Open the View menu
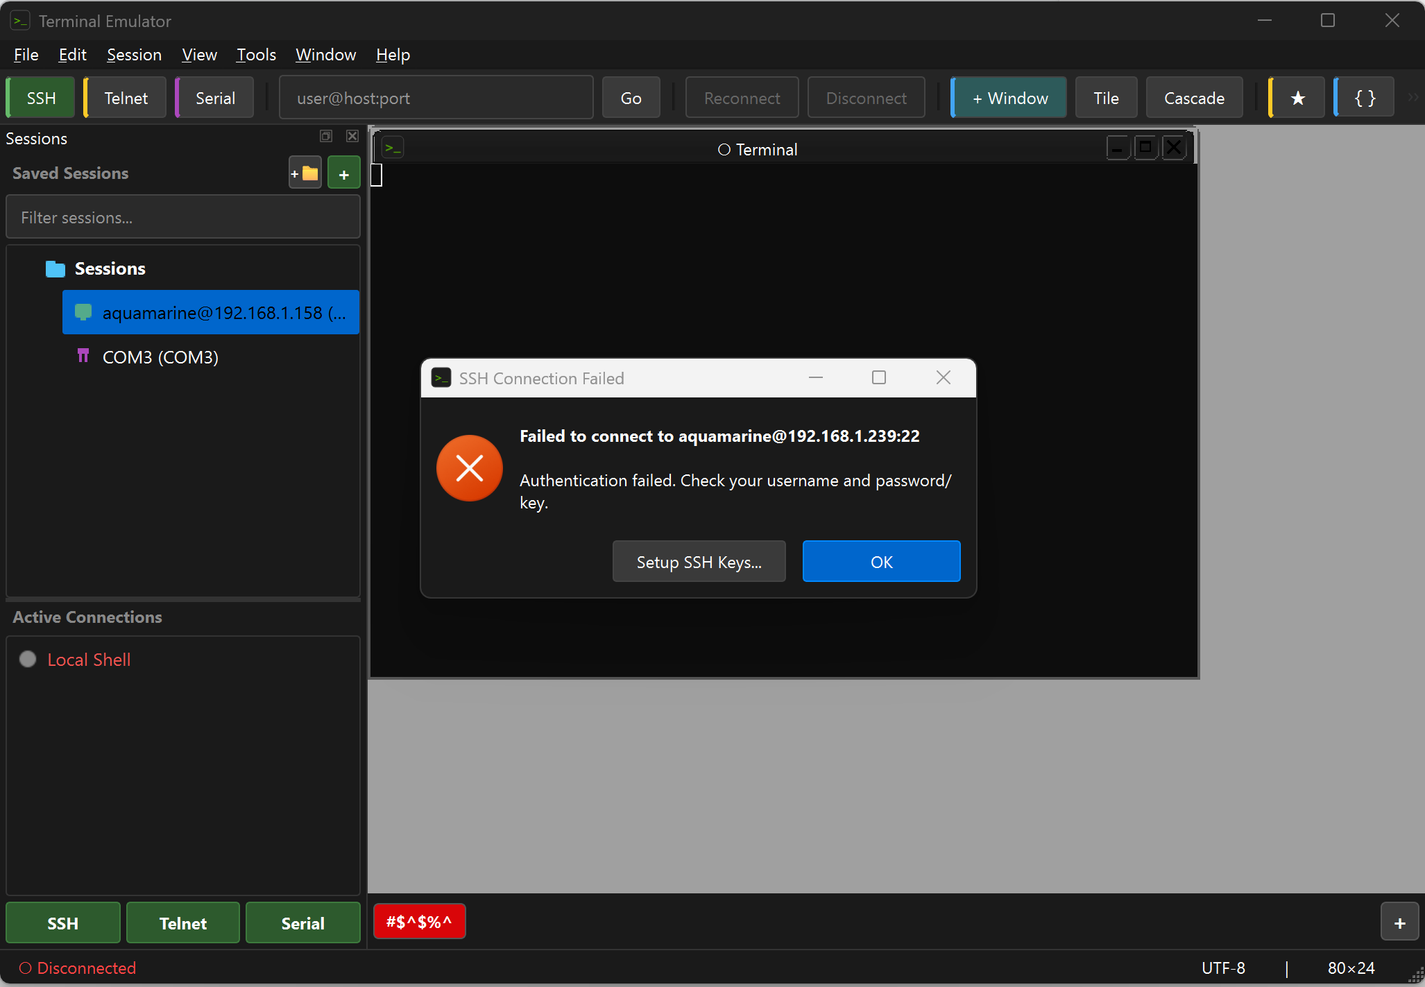Image resolution: width=1425 pixels, height=987 pixels. (199, 55)
